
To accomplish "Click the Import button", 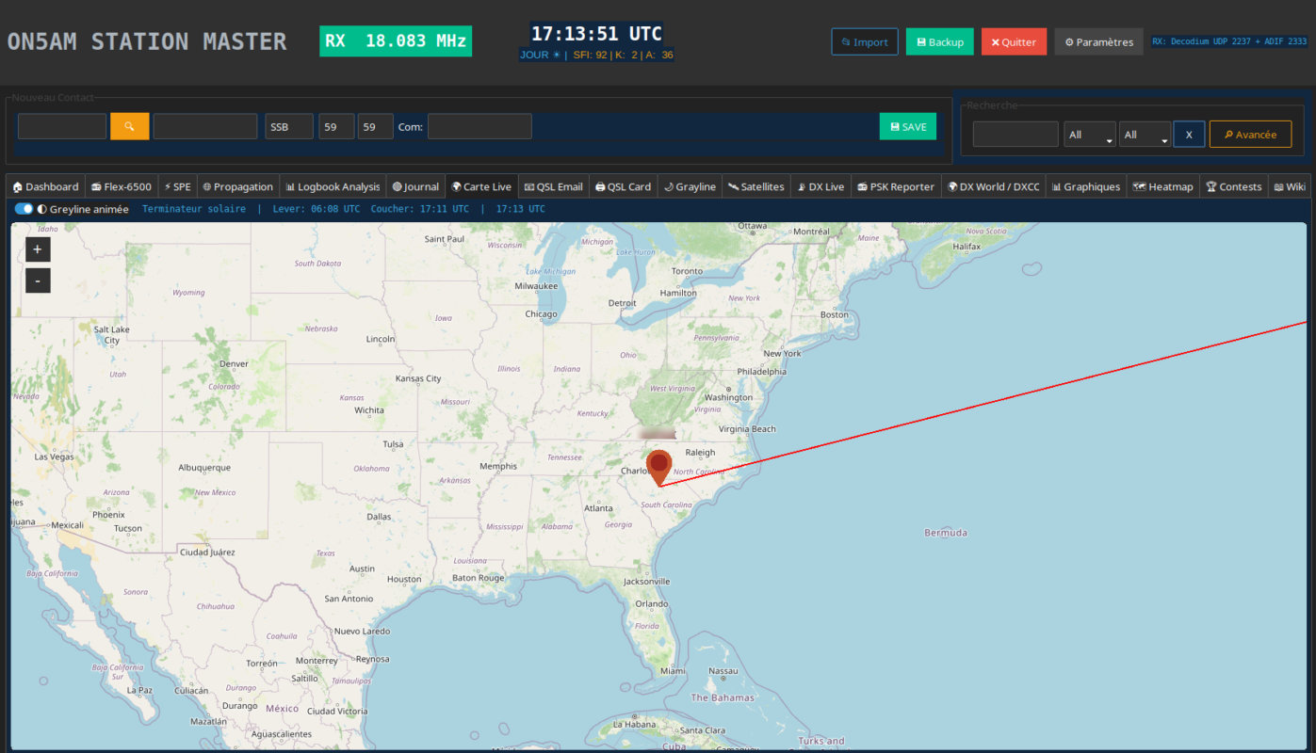I will click(x=865, y=41).
